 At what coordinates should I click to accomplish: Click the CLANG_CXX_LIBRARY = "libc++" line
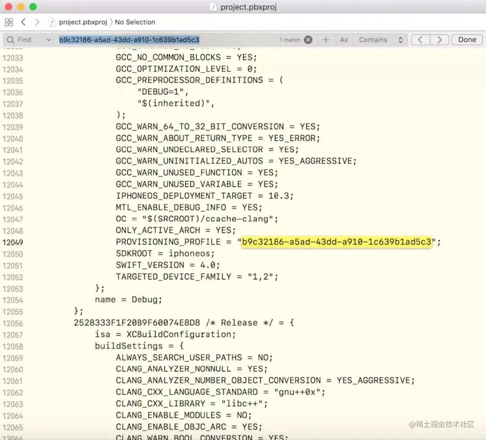click(x=191, y=404)
